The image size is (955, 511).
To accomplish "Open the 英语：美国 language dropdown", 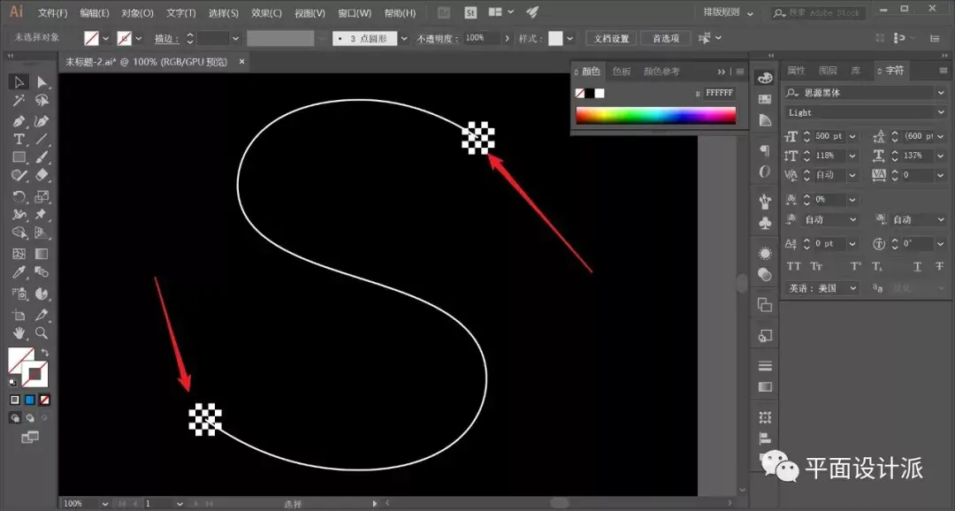I will pos(821,288).
